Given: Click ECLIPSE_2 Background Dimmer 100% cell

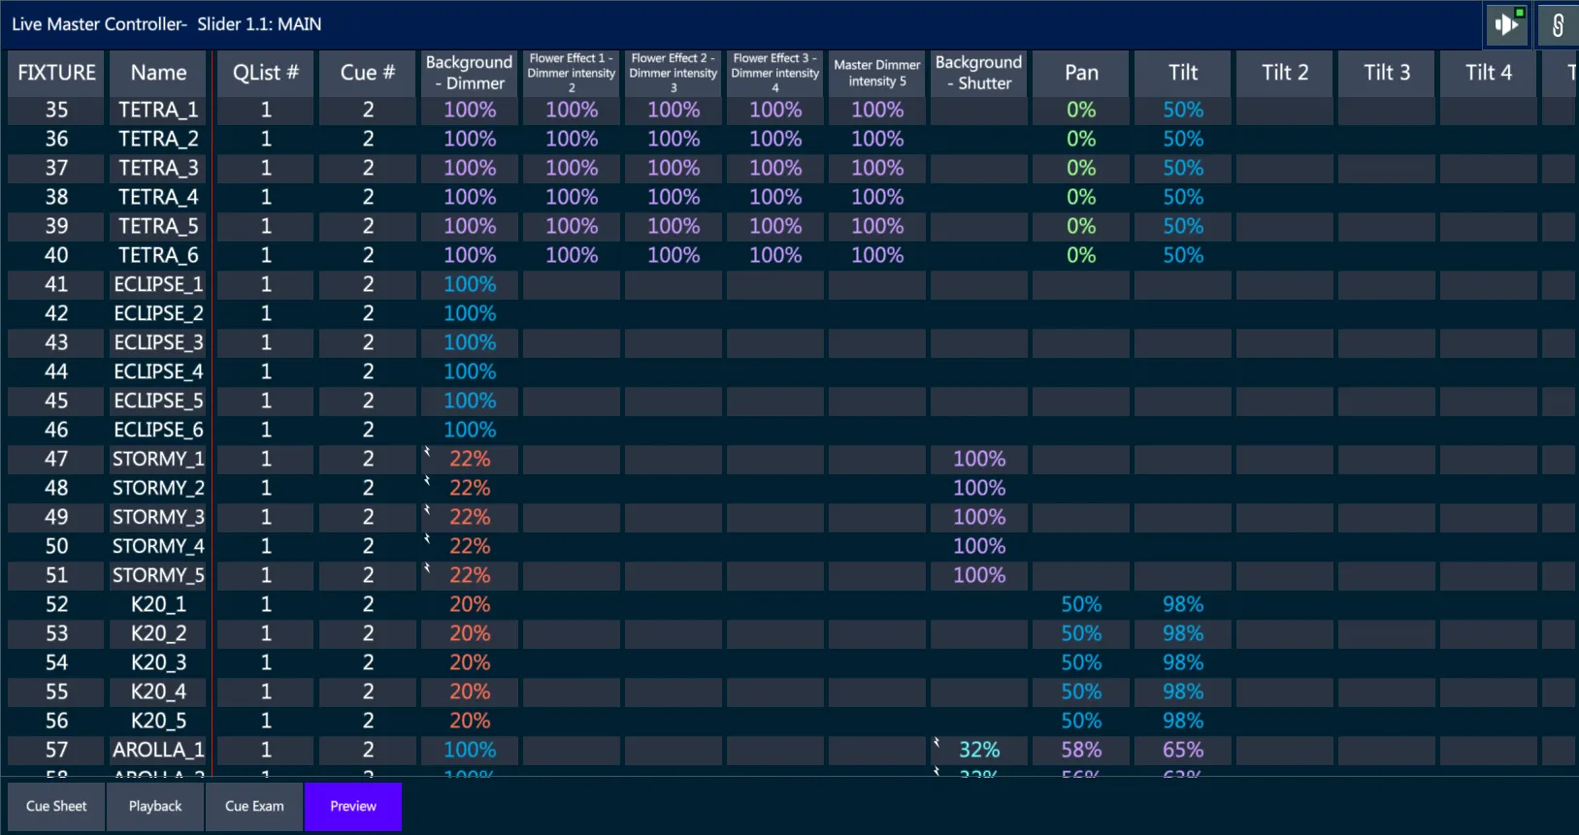Looking at the screenshot, I should (470, 313).
